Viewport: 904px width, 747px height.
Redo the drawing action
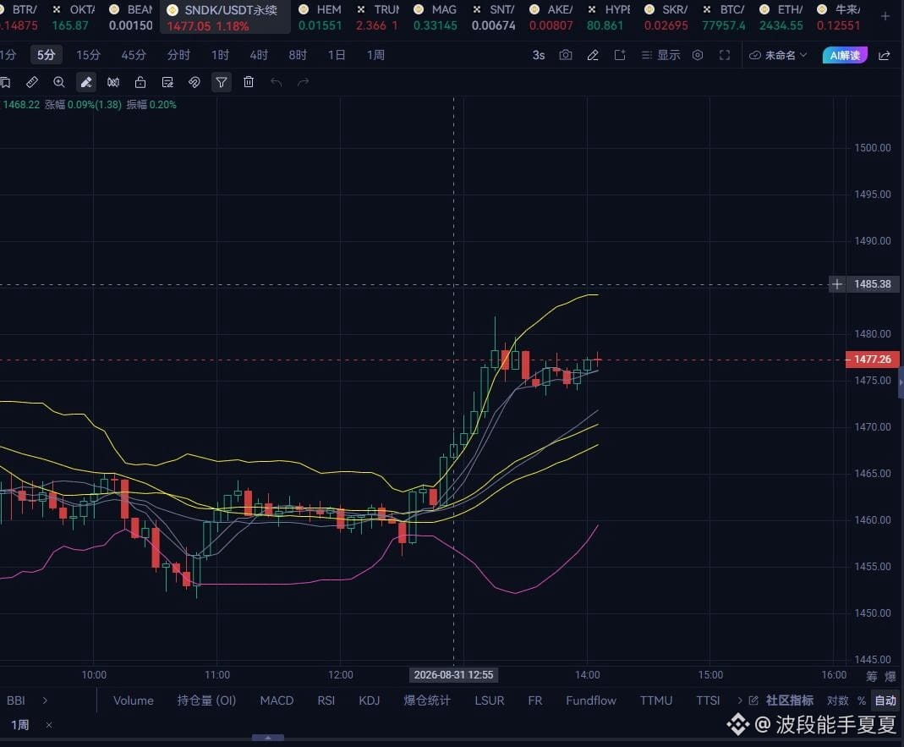(304, 82)
